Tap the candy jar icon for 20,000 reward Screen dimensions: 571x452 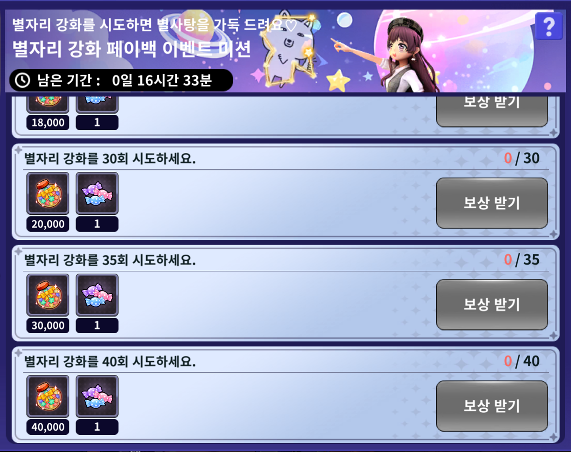pos(48,194)
